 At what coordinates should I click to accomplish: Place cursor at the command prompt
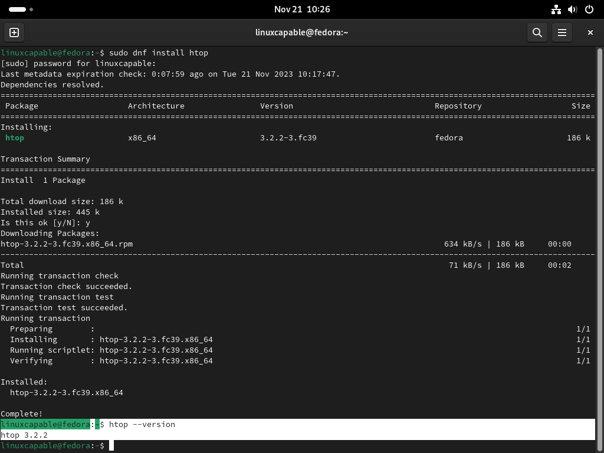112,445
